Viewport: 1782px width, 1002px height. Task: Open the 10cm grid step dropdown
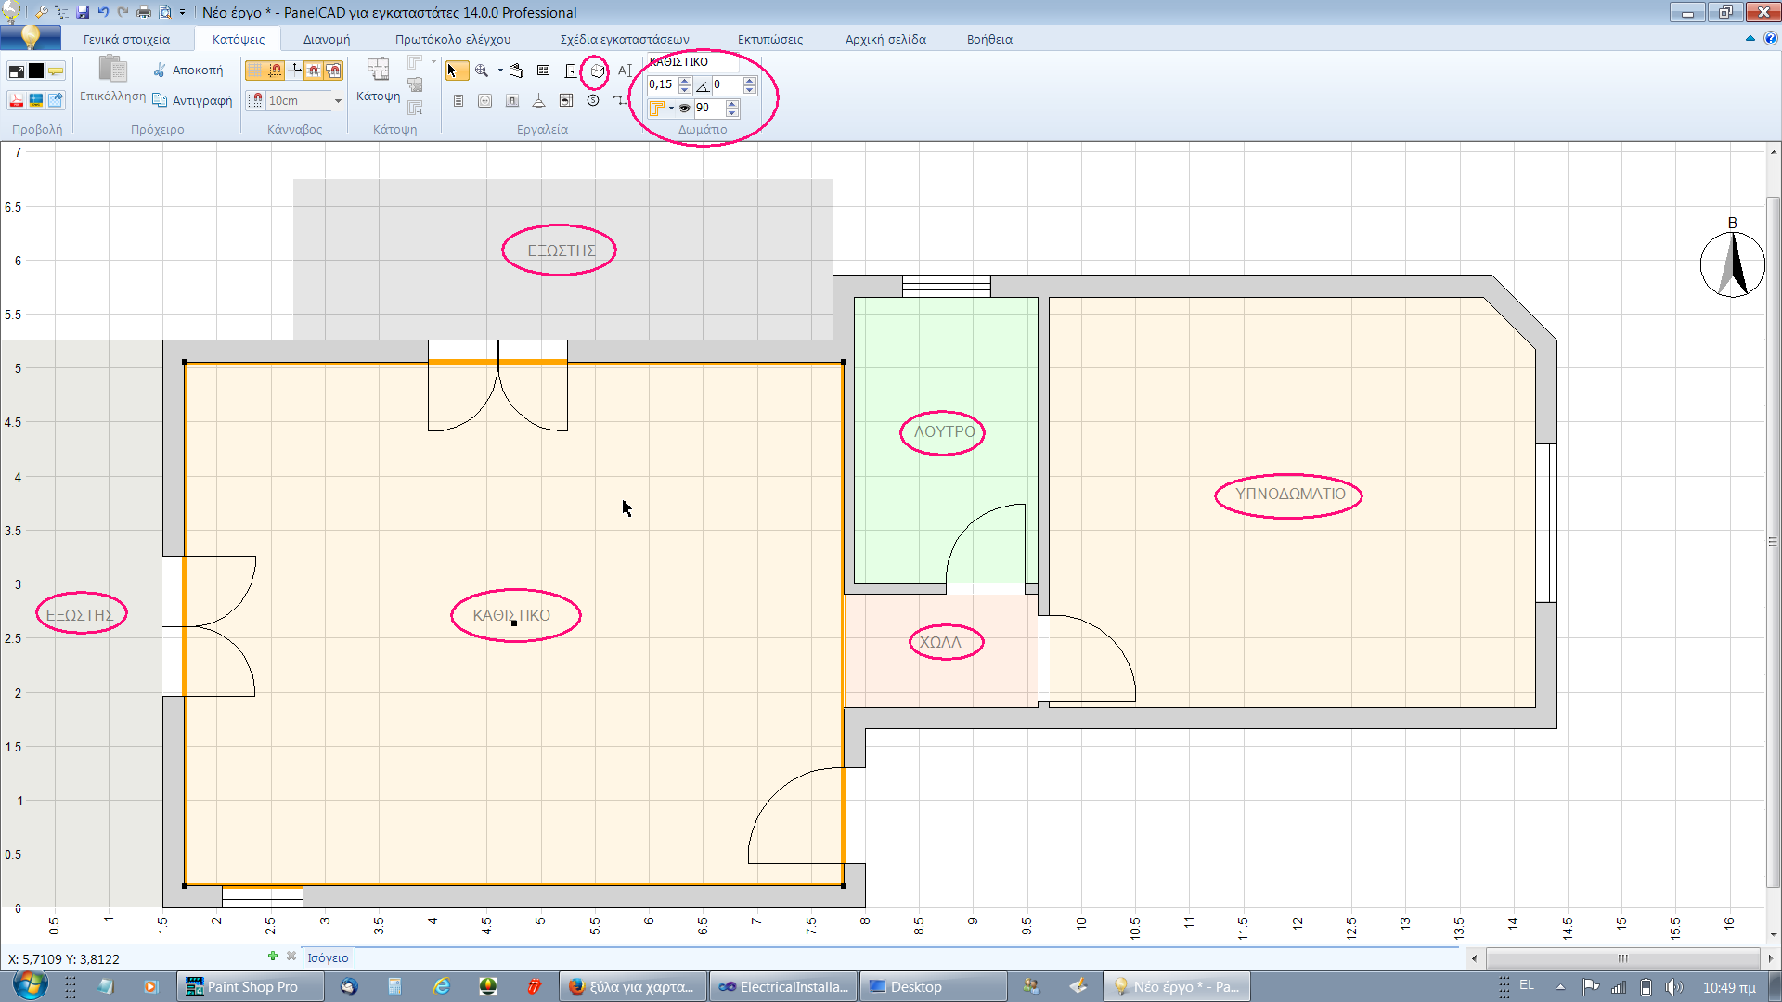[338, 101]
